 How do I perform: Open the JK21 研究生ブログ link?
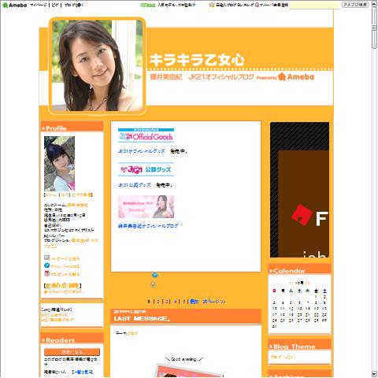(57, 320)
